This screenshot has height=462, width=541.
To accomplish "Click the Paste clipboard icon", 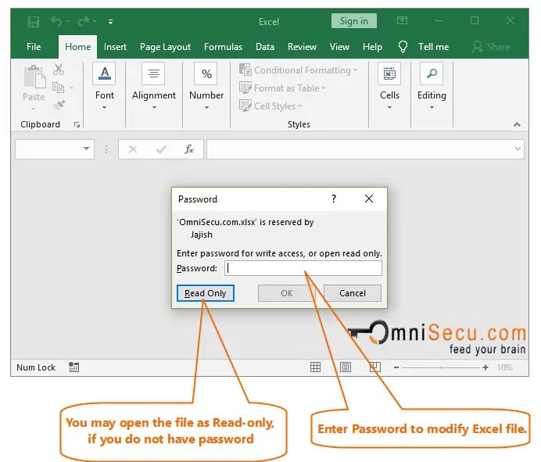I will point(34,77).
